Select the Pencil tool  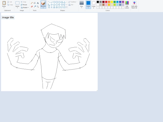tap(32, 3)
